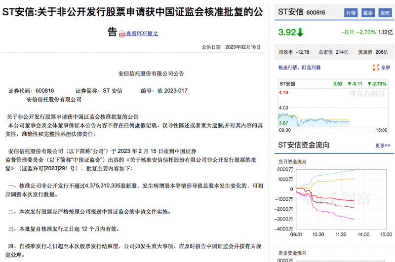The height and width of the screenshot is (262, 395).
Task: Click the 极速行情，盯盘利器 link
Action: pyautogui.click(x=299, y=68)
